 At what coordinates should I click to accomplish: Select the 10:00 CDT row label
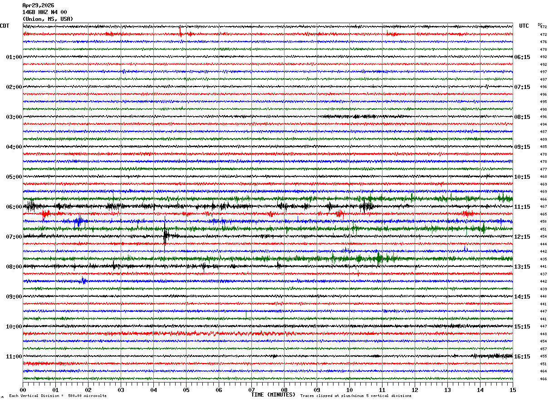point(14,327)
